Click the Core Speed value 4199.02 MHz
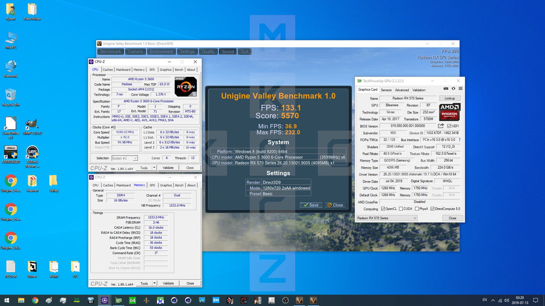545x306 pixels. (125, 132)
